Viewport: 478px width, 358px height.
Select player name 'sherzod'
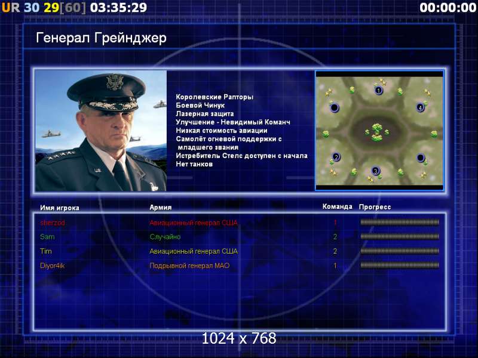53,223
